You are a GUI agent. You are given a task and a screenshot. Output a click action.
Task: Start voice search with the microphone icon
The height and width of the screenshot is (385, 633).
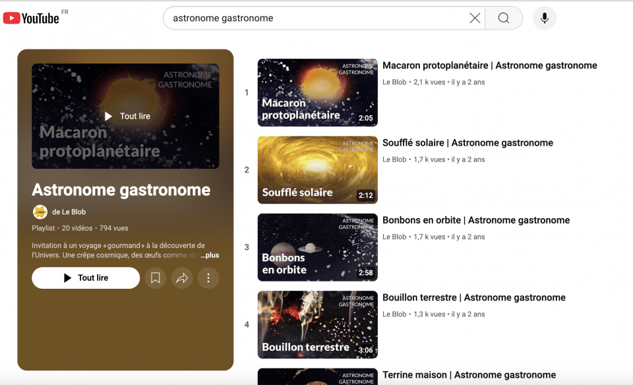[544, 18]
